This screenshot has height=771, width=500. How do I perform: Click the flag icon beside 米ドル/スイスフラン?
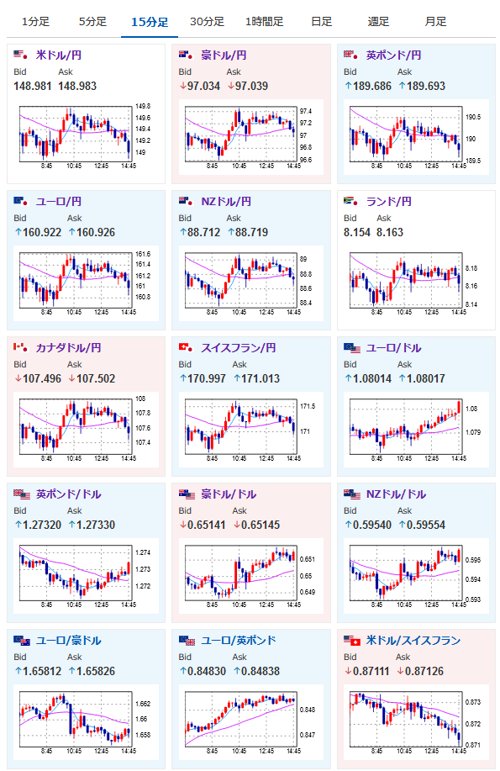pyautogui.click(x=352, y=640)
